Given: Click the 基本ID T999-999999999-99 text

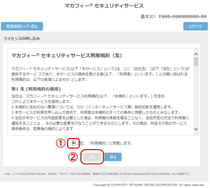Looking at the screenshot, I should tap(174, 16).
